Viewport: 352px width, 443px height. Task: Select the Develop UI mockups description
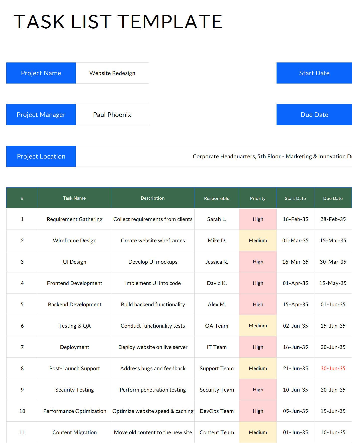coord(153,262)
